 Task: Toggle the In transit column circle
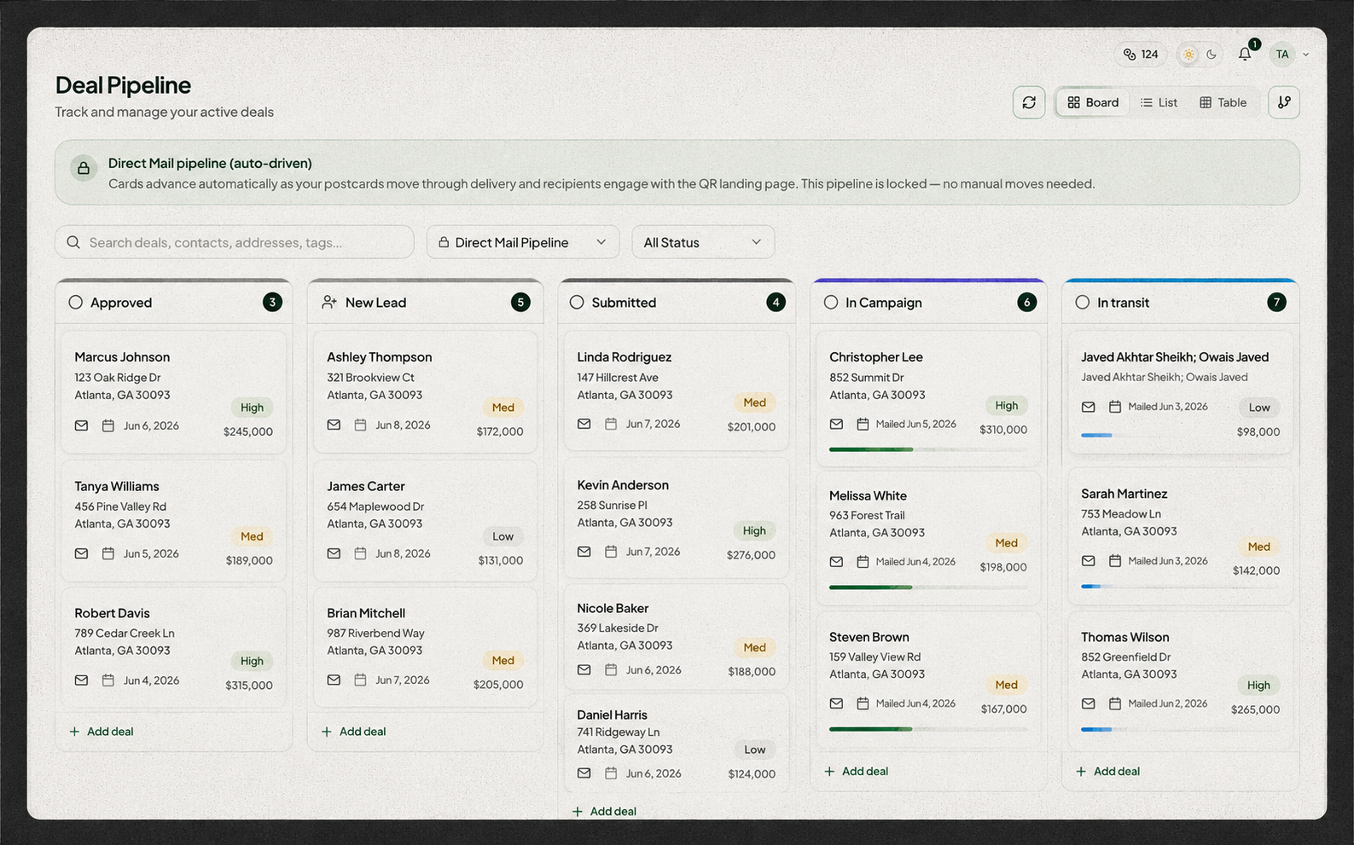click(x=1083, y=302)
